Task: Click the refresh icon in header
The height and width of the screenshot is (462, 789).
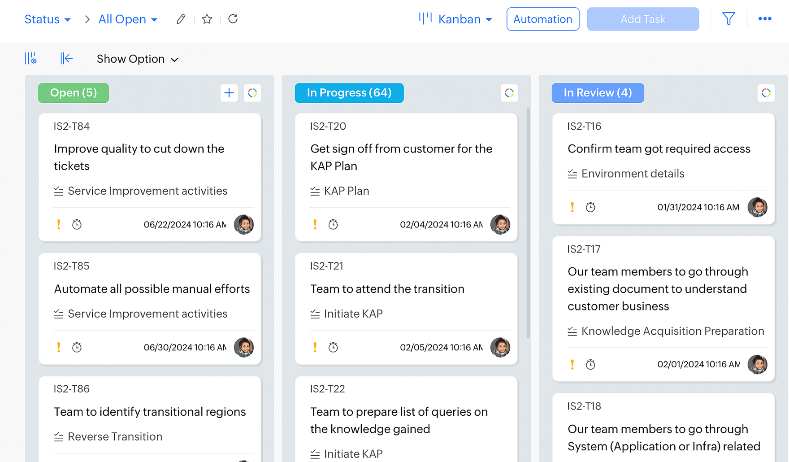Action: click(x=233, y=19)
